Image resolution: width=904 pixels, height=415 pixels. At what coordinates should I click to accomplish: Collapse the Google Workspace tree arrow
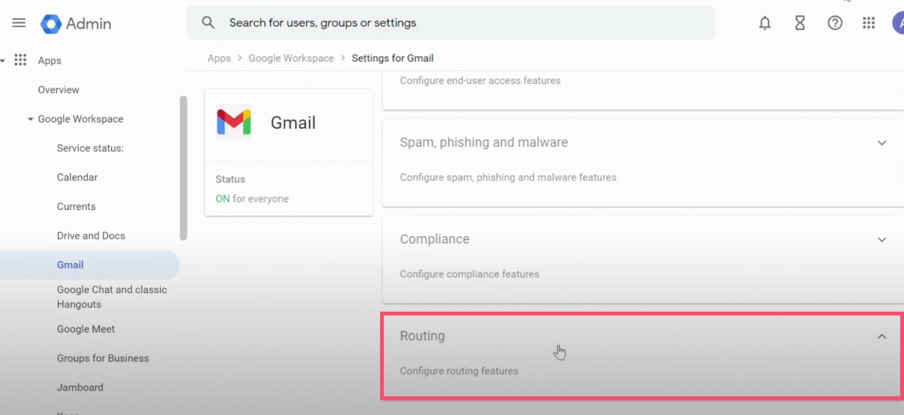point(30,119)
